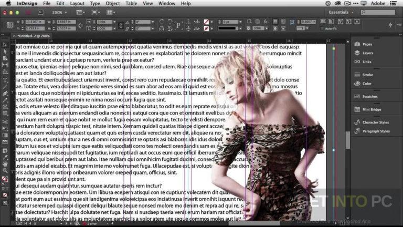The width and height of the screenshot is (403, 227).
Task: Open the Character Styles panel
Action: (x=376, y=122)
